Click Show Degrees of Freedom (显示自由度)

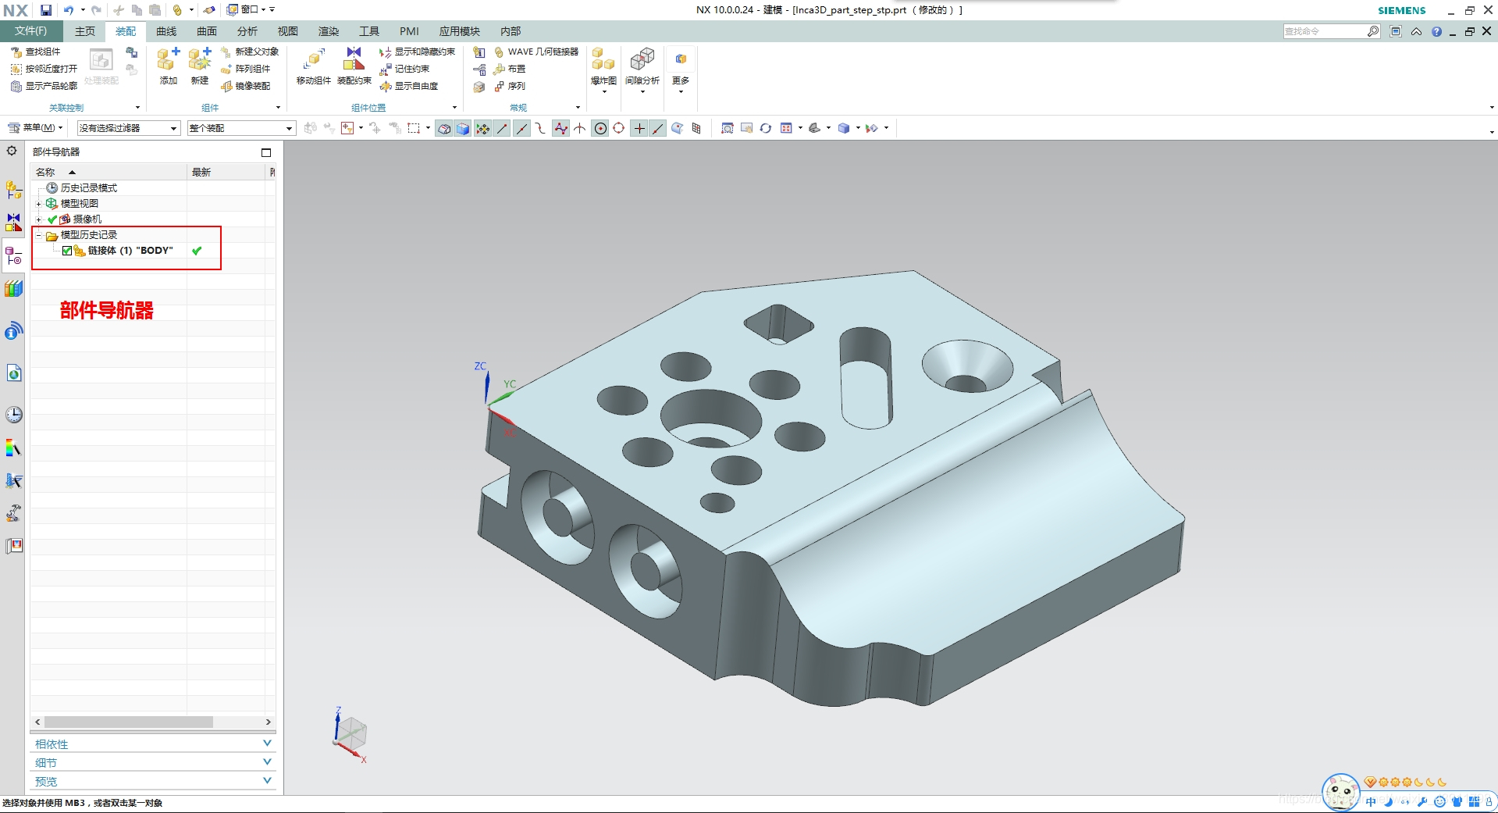coord(409,86)
